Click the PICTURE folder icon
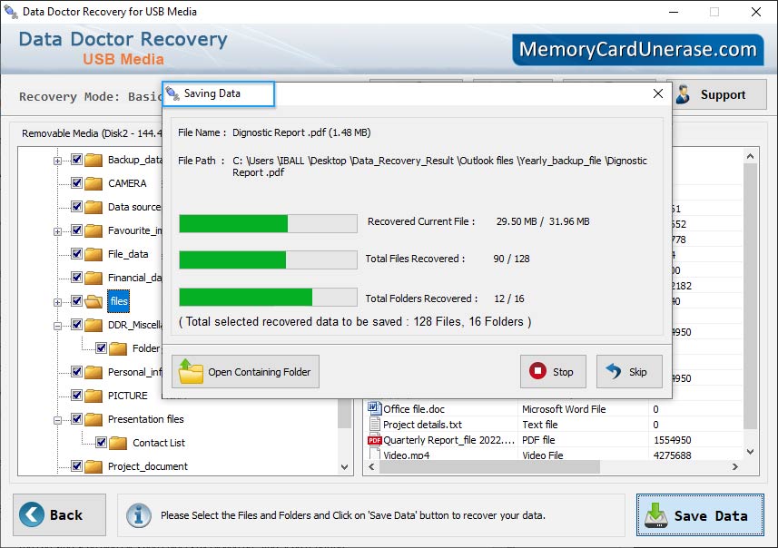 pyautogui.click(x=94, y=396)
